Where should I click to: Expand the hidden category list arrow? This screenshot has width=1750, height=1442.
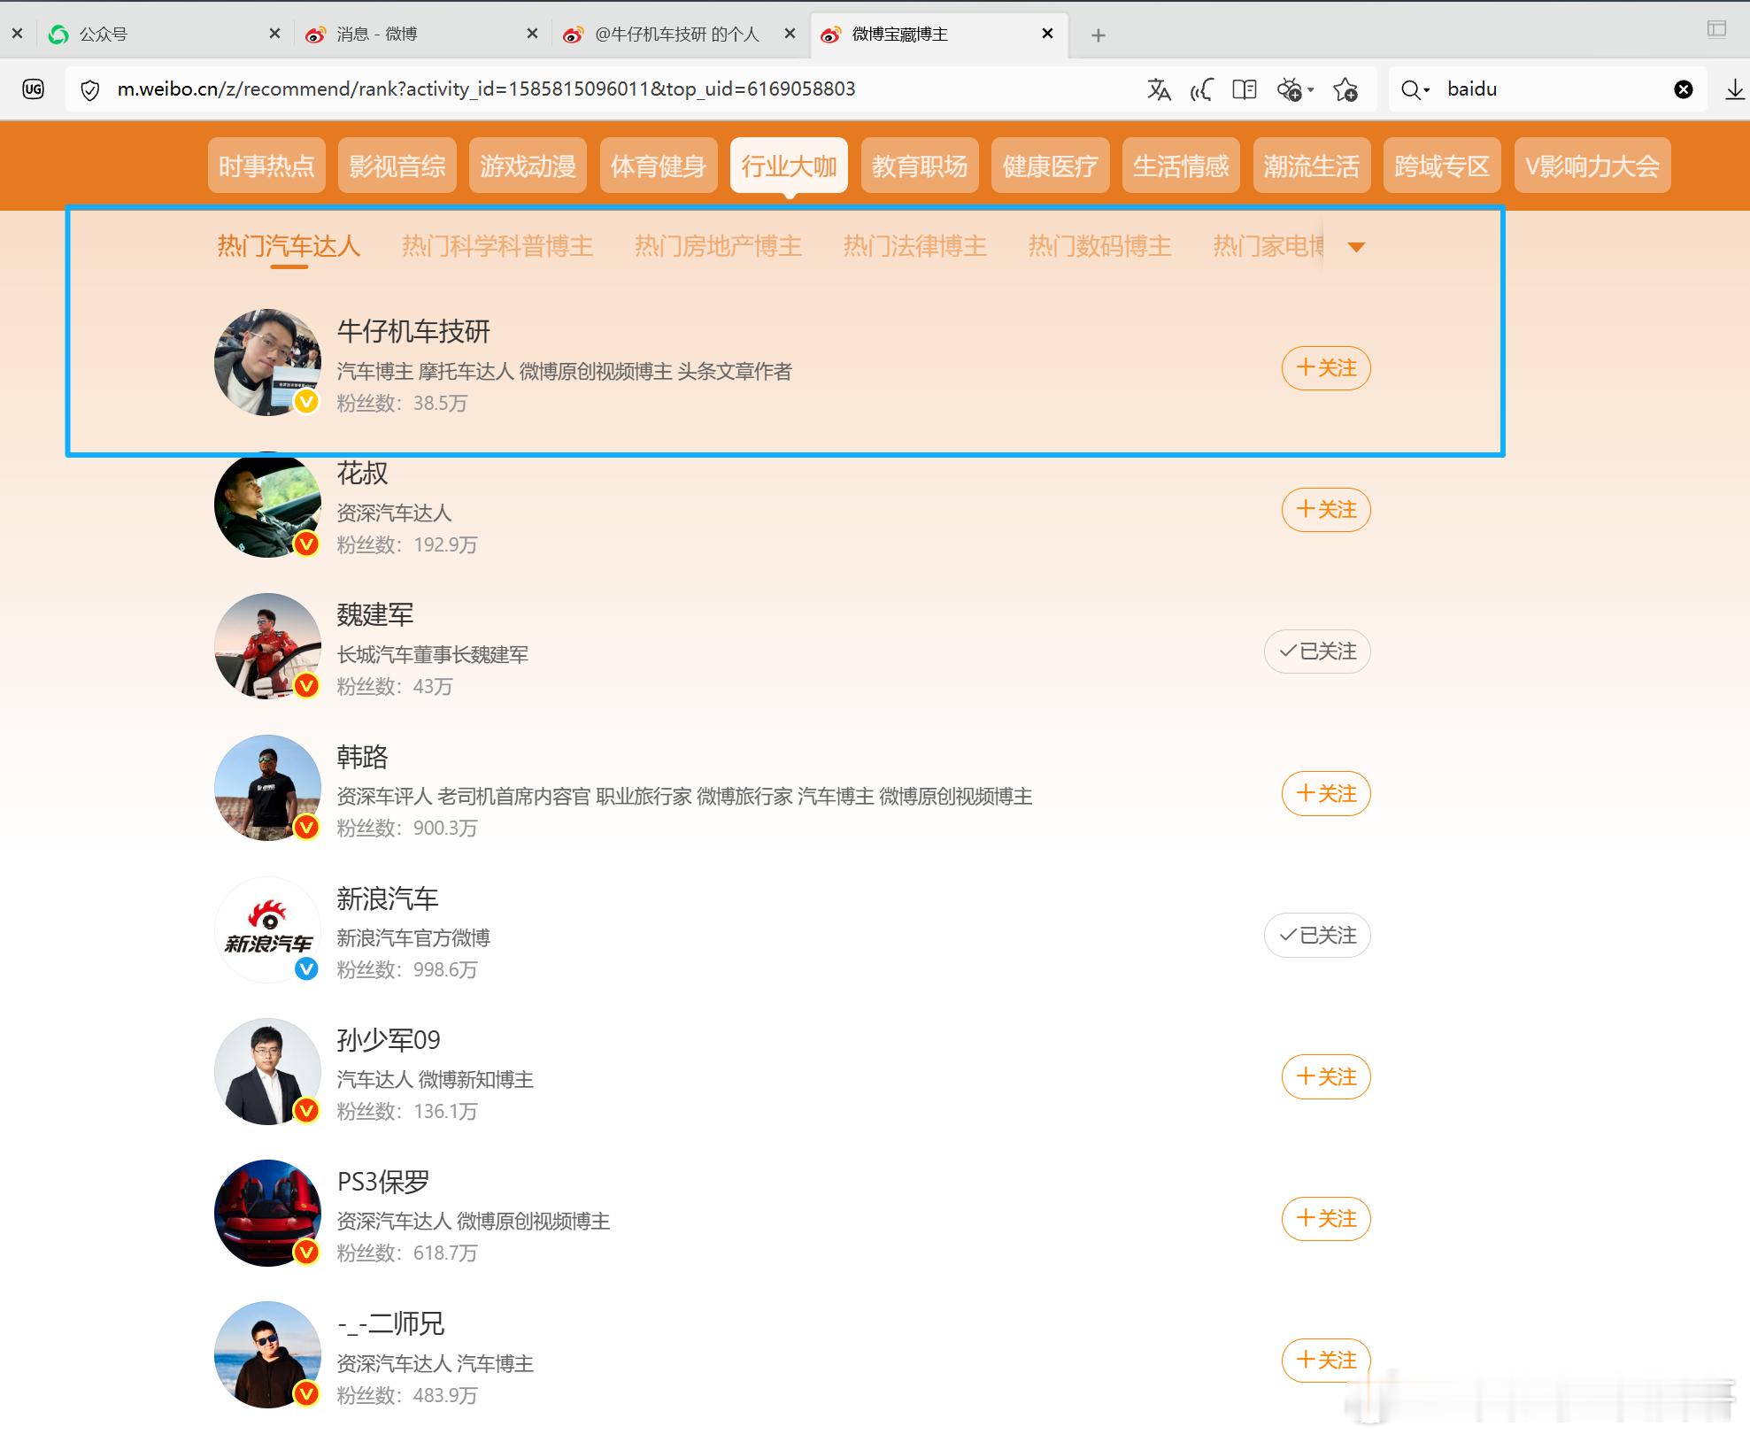[x=1357, y=246]
